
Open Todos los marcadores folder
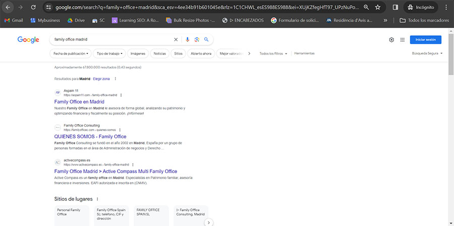point(424,21)
